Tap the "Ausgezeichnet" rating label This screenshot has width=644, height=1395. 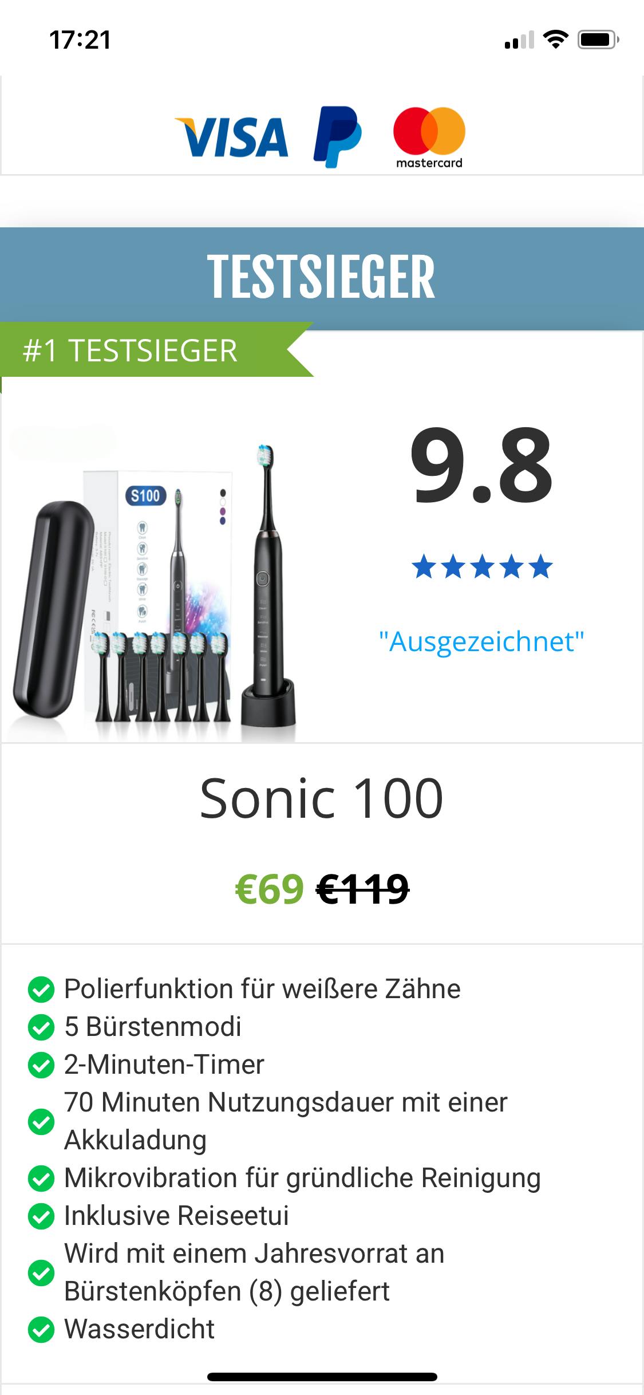pyautogui.click(x=482, y=641)
